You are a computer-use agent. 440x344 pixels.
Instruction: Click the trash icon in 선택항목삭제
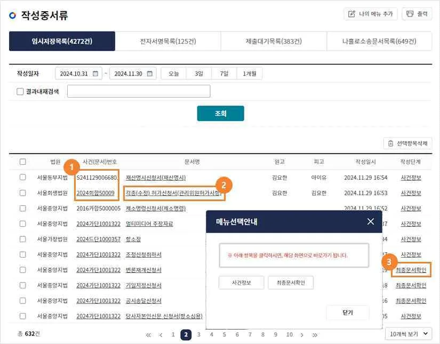(x=390, y=143)
